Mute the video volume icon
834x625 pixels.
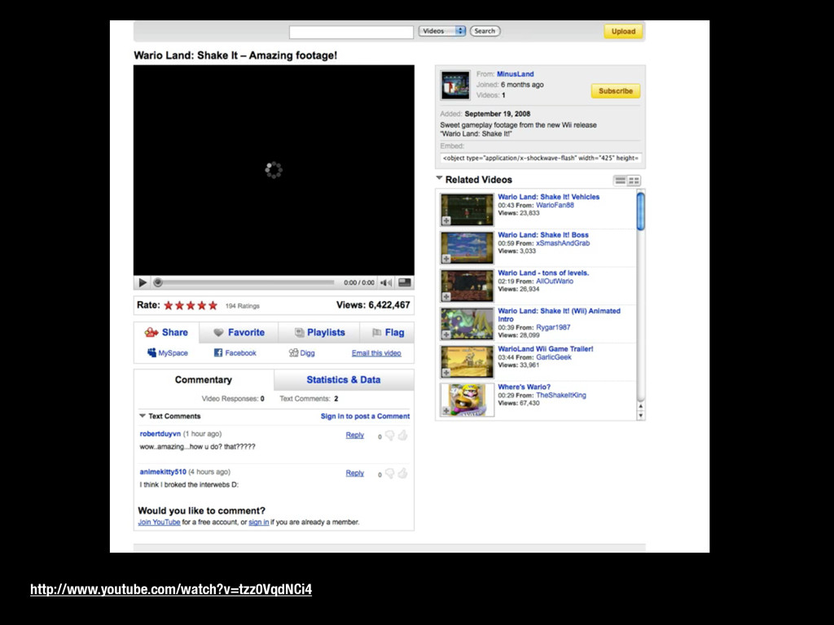click(385, 282)
